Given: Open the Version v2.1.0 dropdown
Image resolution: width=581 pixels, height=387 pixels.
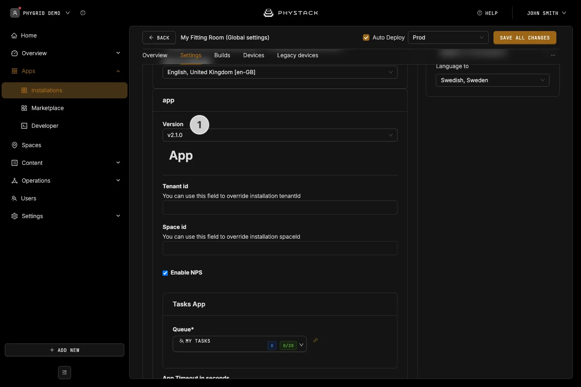Looking at the screenshot, I should 280,135.
